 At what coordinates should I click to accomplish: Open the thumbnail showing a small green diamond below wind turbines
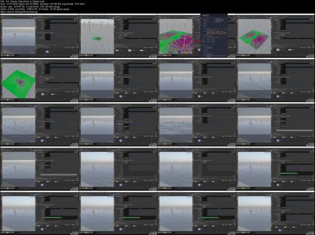(118, 36)
